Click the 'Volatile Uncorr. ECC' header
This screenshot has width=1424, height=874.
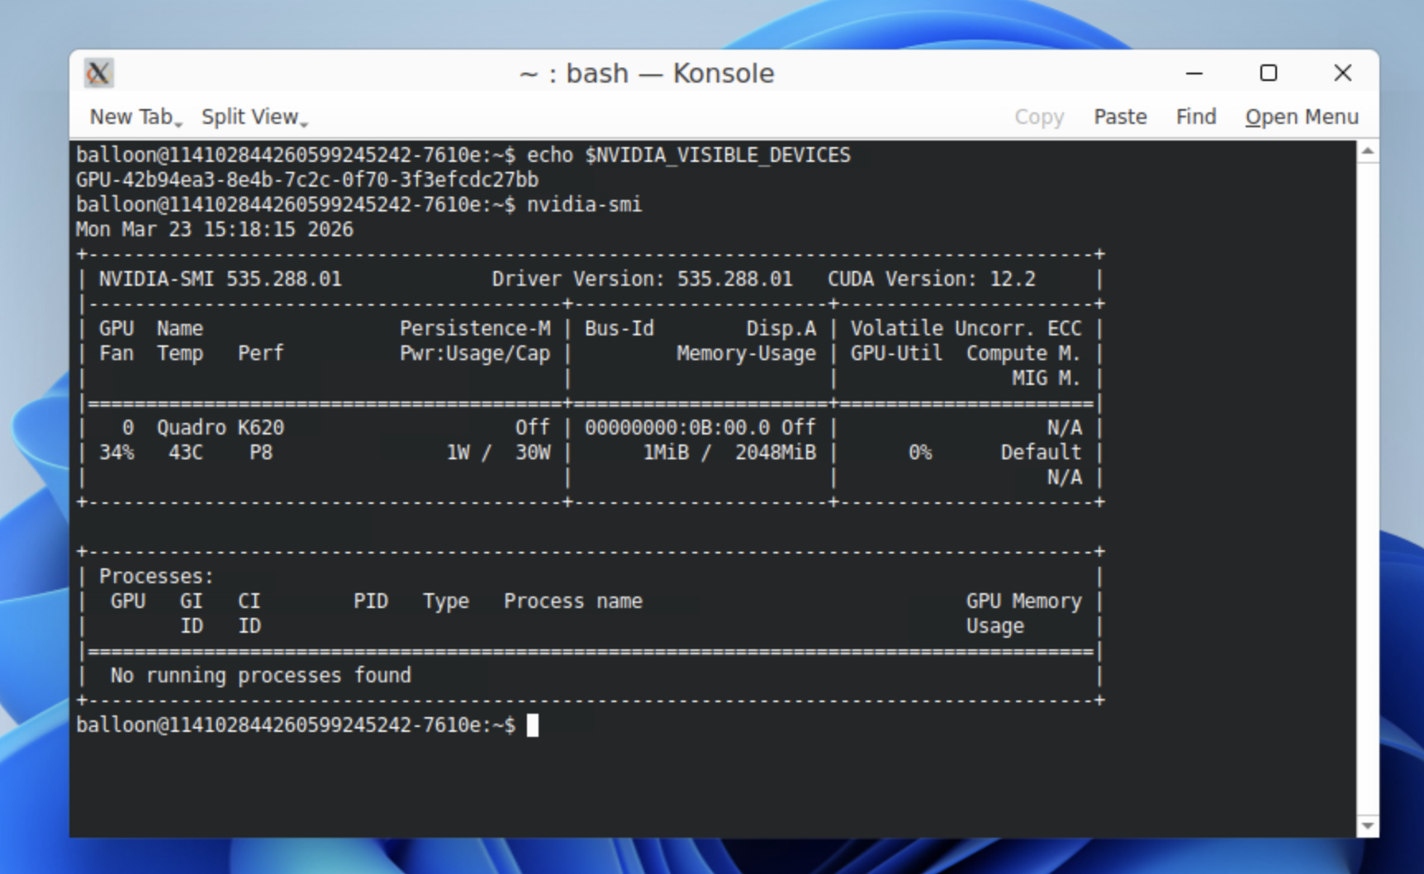[x=966, y=329]
